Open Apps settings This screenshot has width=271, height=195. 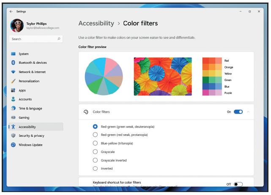(36, 90)
